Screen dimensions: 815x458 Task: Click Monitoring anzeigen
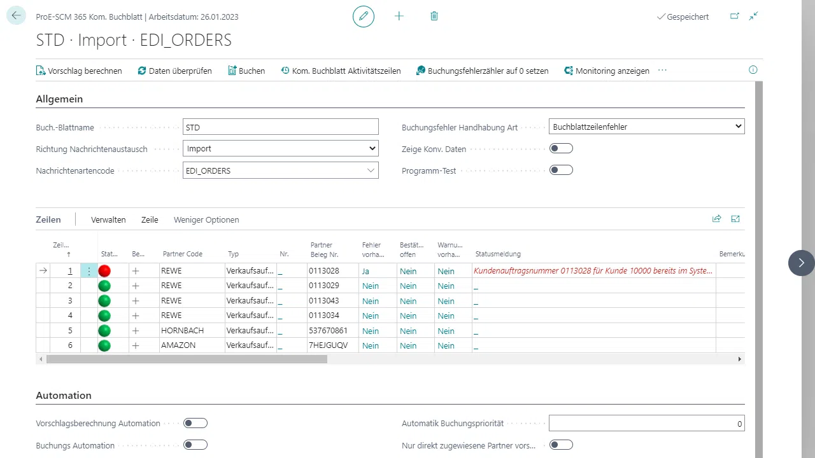(x=607, y=71)
